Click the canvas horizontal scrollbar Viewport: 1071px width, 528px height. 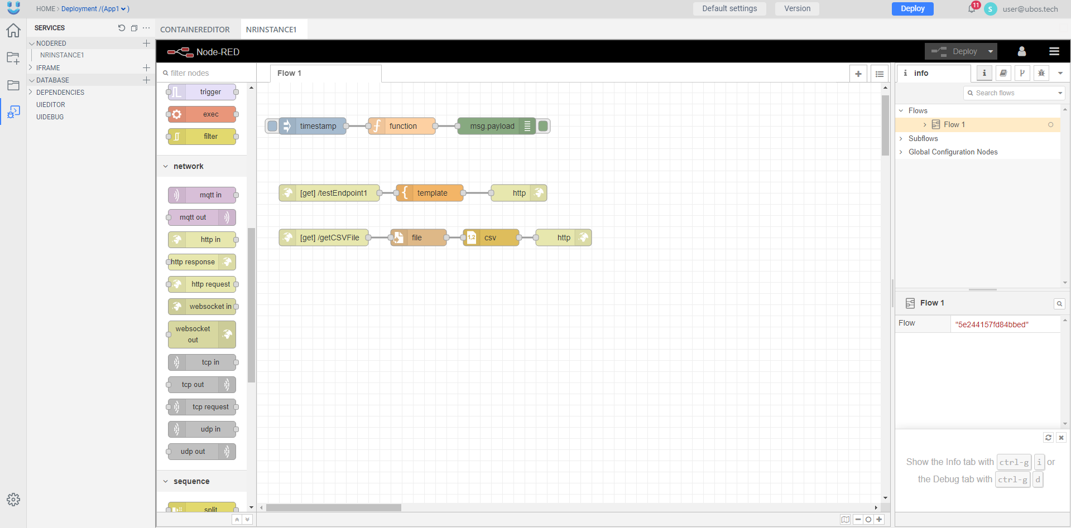[334, 508]
